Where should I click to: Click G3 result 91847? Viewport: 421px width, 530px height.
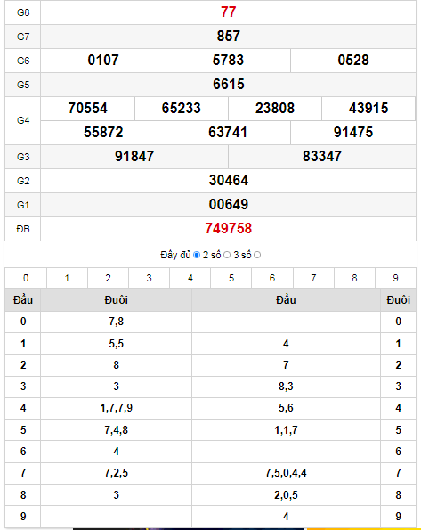click(x=134, y=157)
